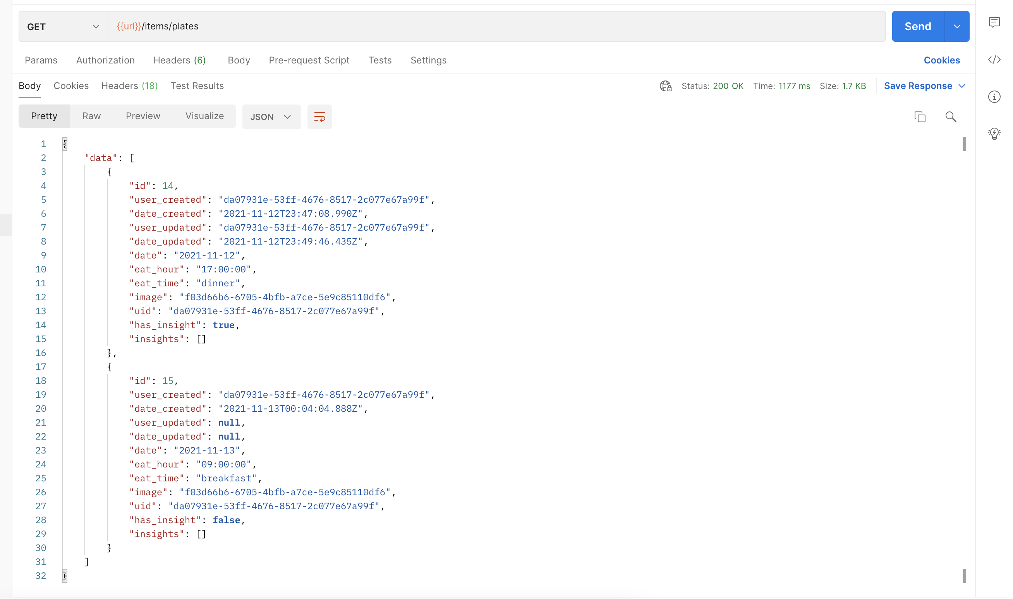Screen dimensions: 1013x599
Task: Click the Status: 200 OK text
Action: [712, 86]
